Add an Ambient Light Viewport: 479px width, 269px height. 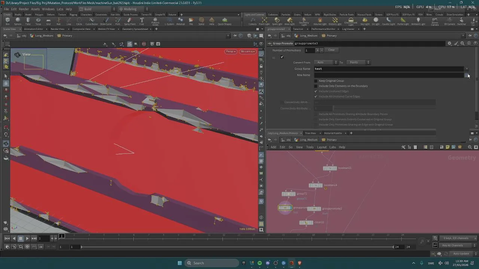coord(418,21)
